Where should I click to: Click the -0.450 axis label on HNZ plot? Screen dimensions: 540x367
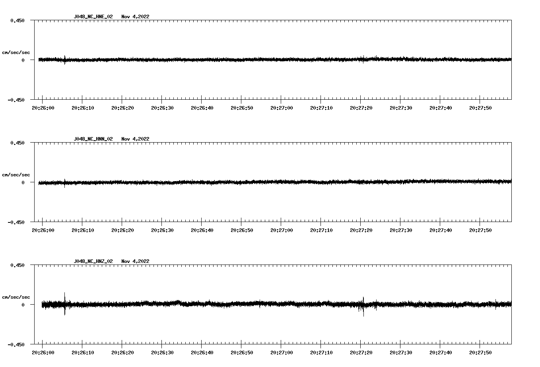coord(16,345)
